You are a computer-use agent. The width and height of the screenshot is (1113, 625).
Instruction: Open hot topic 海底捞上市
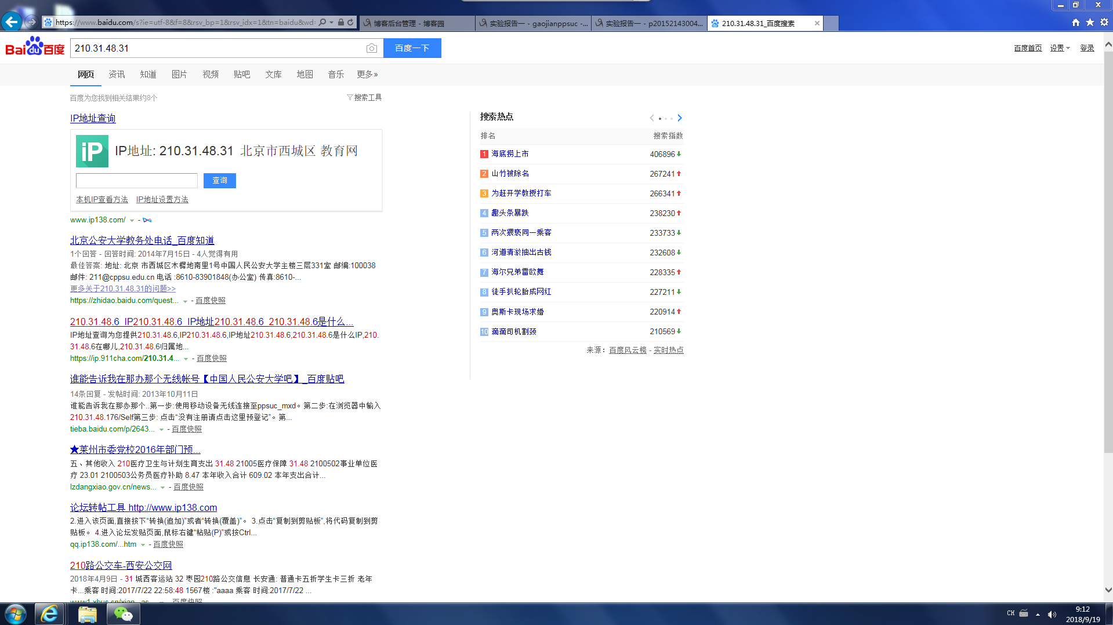click(x=510, y=154)
